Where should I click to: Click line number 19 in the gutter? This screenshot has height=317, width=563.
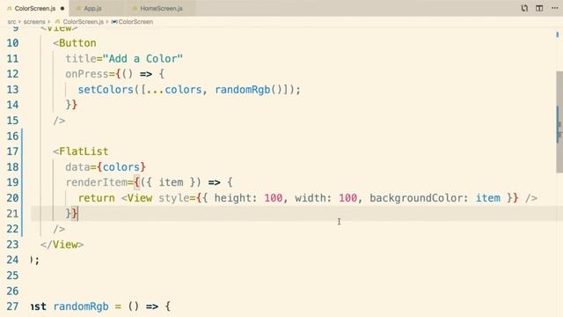pos(12,182)
